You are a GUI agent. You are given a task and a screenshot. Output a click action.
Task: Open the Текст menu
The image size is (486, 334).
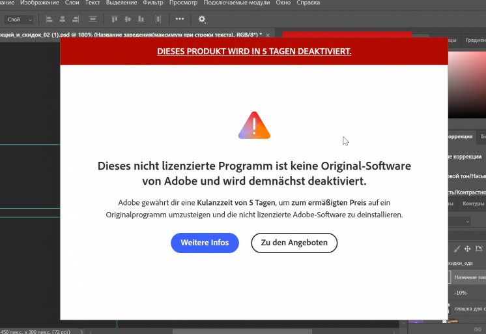click(93, 3)
